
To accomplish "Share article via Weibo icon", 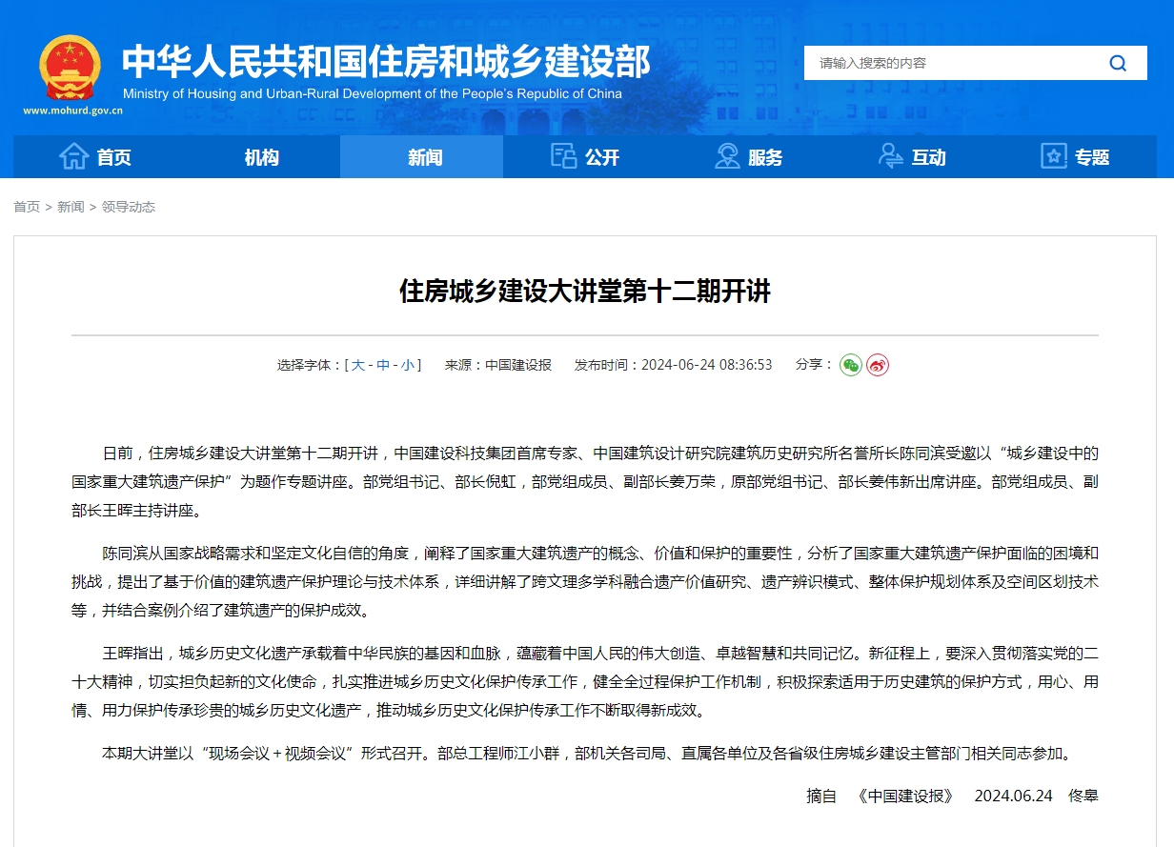I will [878, 365].
